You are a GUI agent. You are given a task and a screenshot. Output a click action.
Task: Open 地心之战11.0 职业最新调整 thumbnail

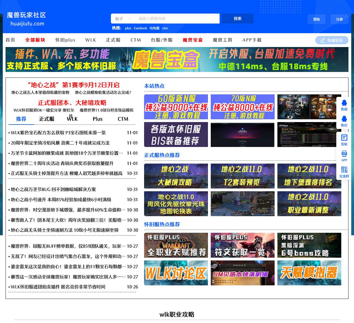pyautogui.click(x=309, y=204)
